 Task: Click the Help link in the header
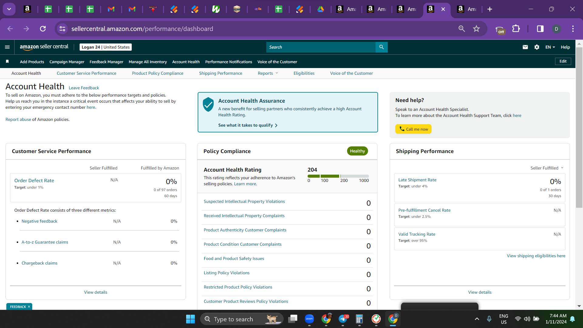pos(565,47)
